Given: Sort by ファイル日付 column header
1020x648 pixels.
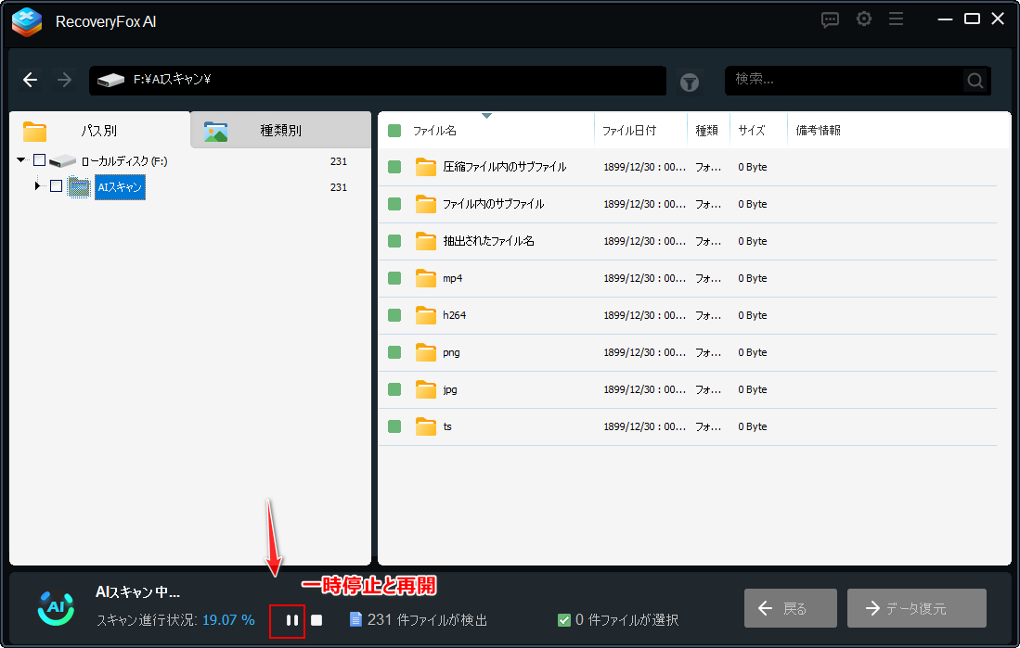Looking at the screenshot, I should pyautogui.click(x=640, y=131).
